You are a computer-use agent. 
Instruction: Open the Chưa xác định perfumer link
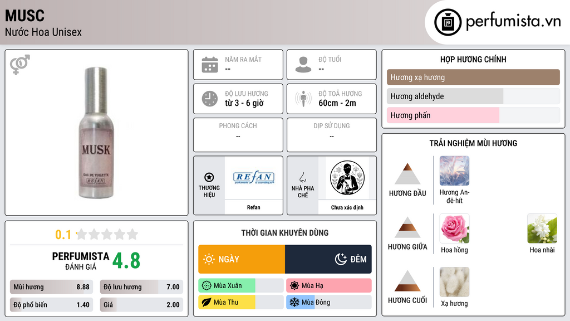pos(347,207)
